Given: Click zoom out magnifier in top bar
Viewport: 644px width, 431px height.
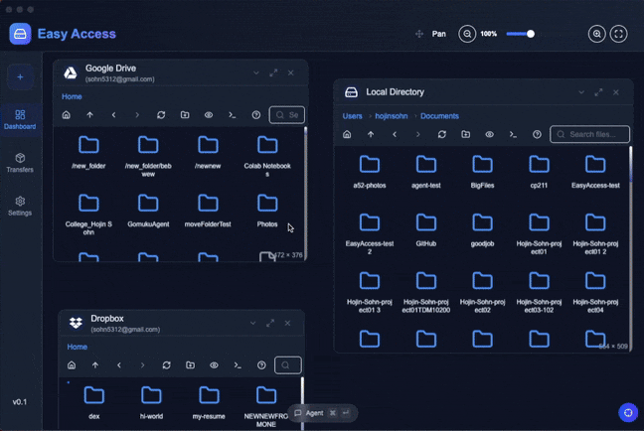Looking at the screenshot, I should tap(467, 34).
